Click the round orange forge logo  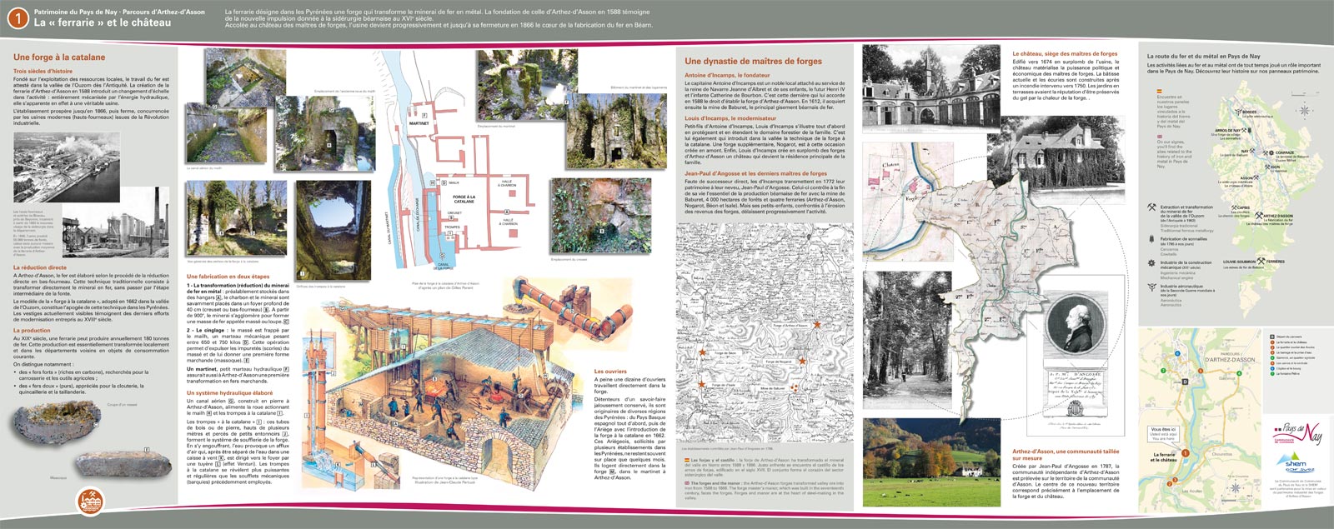point(91,502)
